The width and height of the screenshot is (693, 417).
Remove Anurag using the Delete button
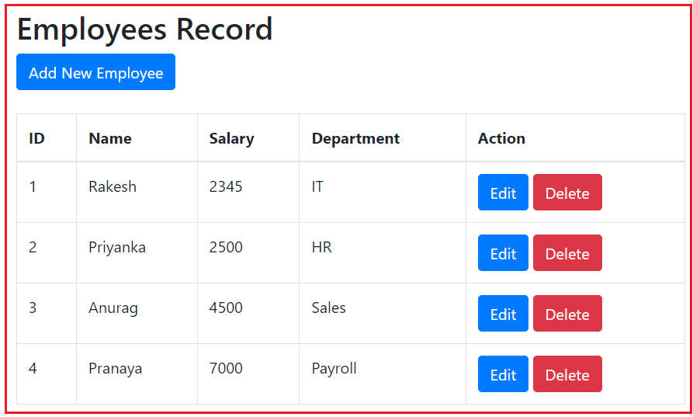[567, 314]
